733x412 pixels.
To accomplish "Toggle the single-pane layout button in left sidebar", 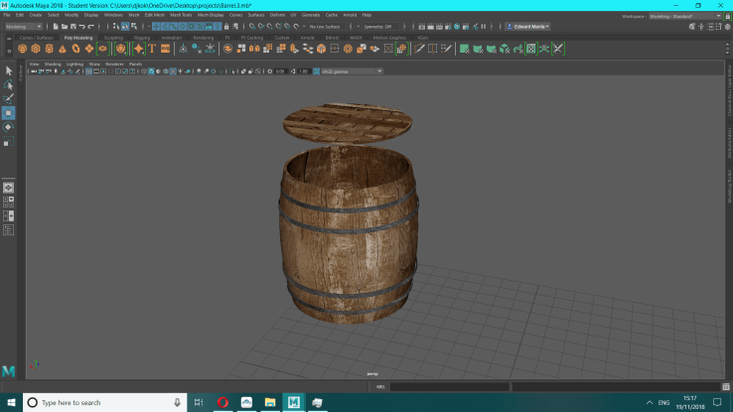I will pos(8,188).
